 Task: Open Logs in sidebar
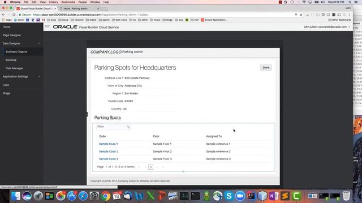(x=6, y=85)
